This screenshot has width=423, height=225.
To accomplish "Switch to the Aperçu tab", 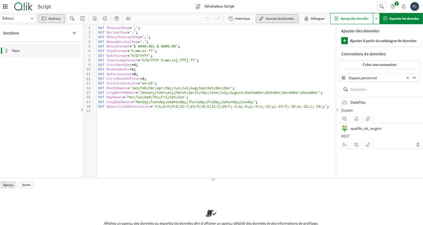I will (8, 185).
